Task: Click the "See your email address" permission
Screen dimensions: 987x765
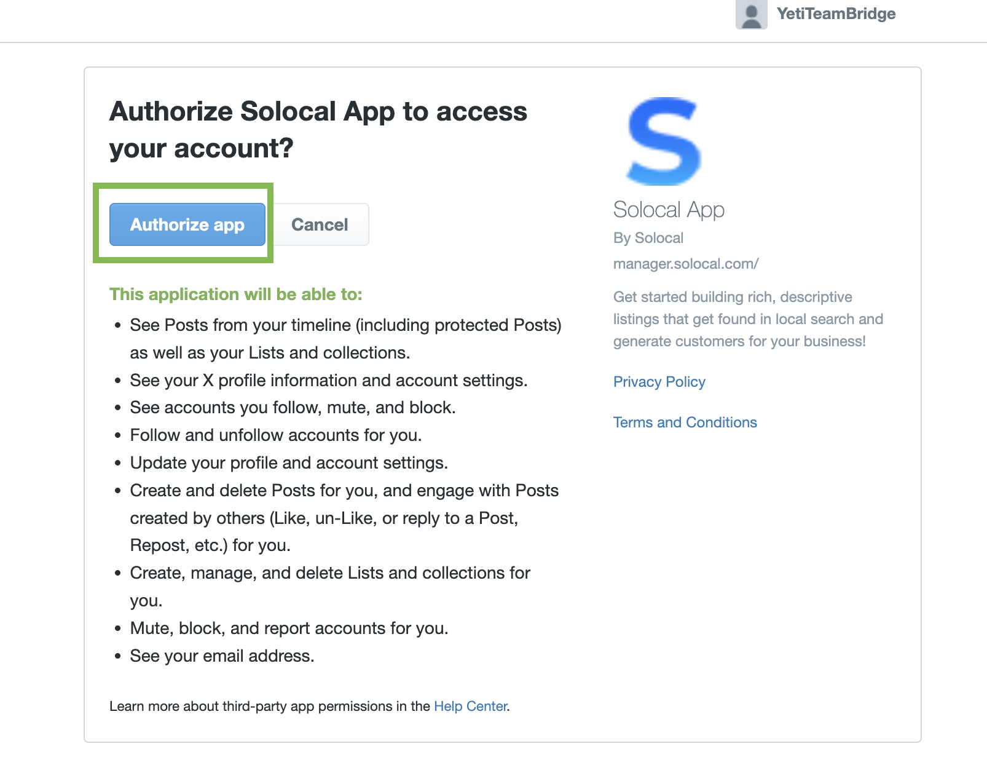Action: (222, 656)
